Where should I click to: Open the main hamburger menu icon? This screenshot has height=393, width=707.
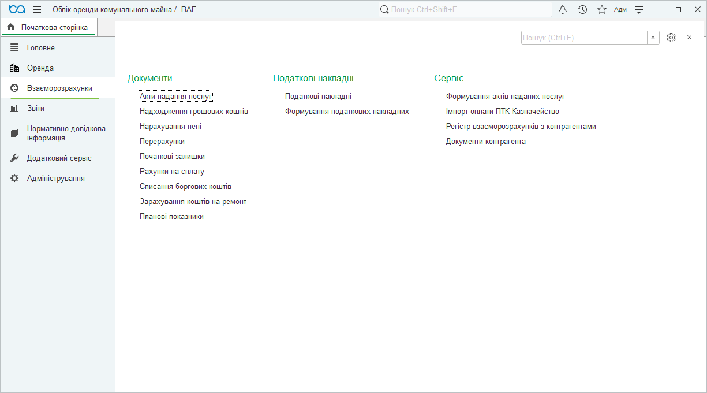pos(37,9)
